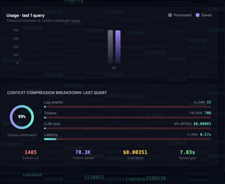
Task: Click the struck-through $0.00355 cost value
Action: click(183, 124)
